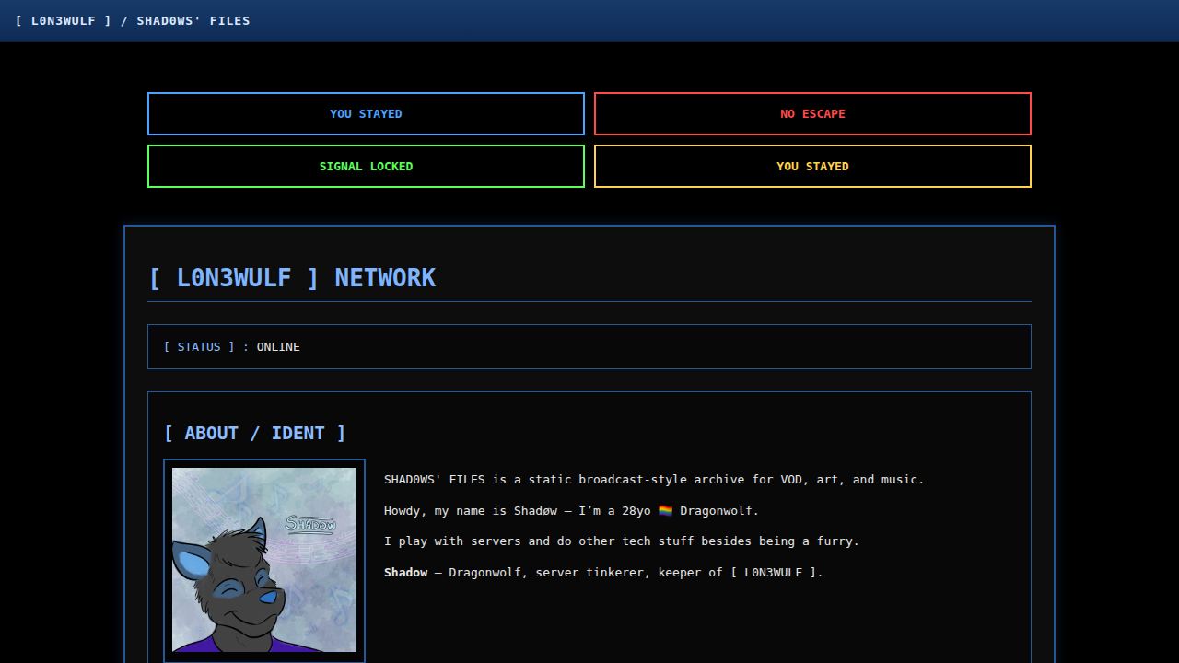Click the "I play with servers" sentence
The height and width of the screenshot is (663, 1179).
(621, 541)
